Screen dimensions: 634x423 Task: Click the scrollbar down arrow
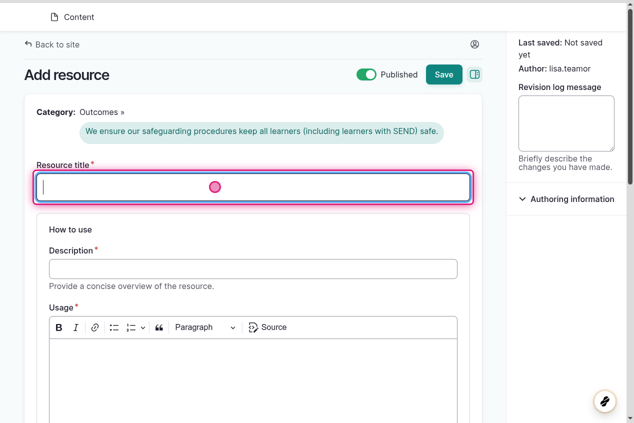point(630,418)
